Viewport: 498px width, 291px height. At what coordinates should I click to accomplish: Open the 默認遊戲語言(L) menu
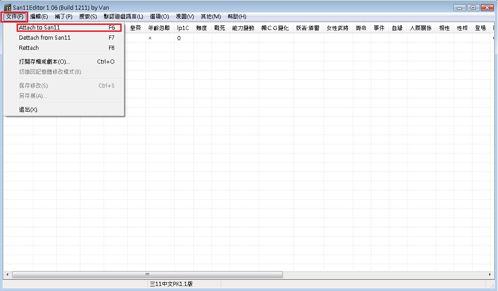[123, 17]
